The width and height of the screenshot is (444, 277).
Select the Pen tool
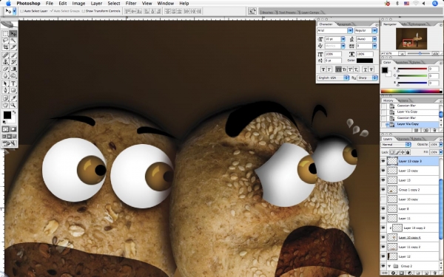(5, 90)
